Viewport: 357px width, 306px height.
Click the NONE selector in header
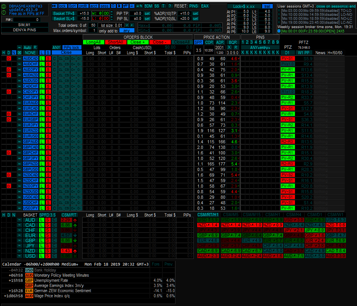coord(30,53)
